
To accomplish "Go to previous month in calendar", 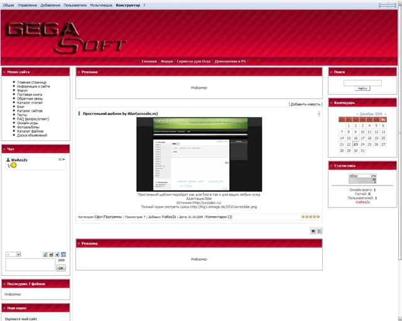I will [x=357, y=114].
